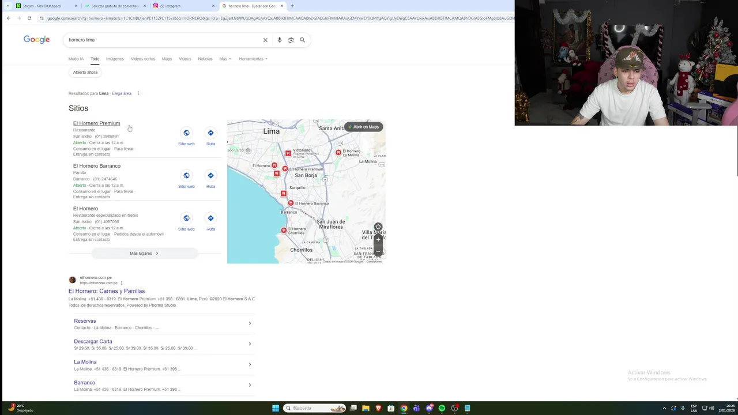The width and height of the screenshot is (738, 415).
Task: Expand the Herramientas dropdown
Action: coord(253,59)
